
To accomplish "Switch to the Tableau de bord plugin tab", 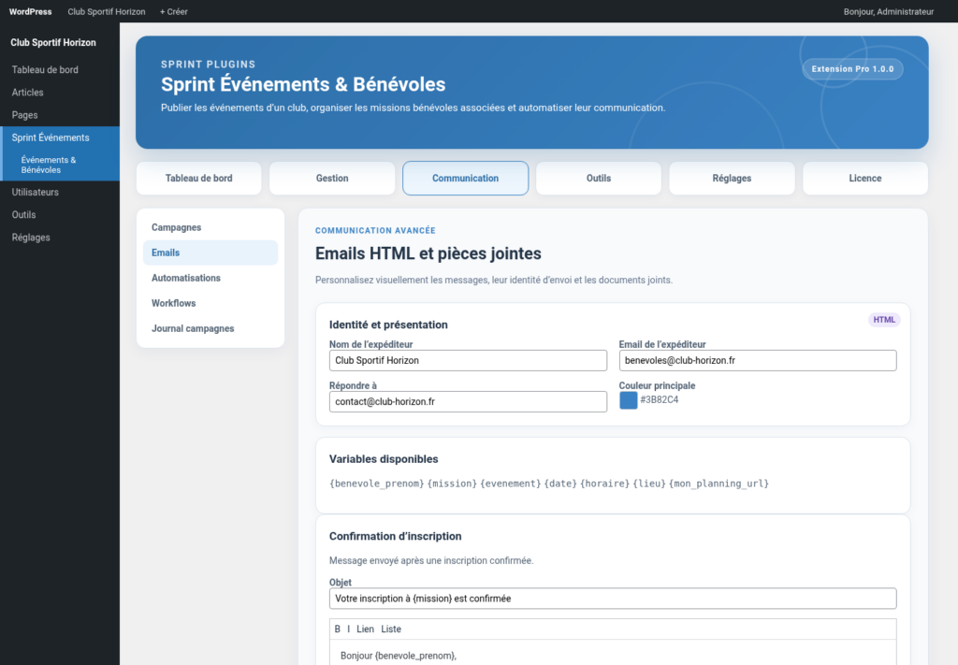I will pos(198,179).
